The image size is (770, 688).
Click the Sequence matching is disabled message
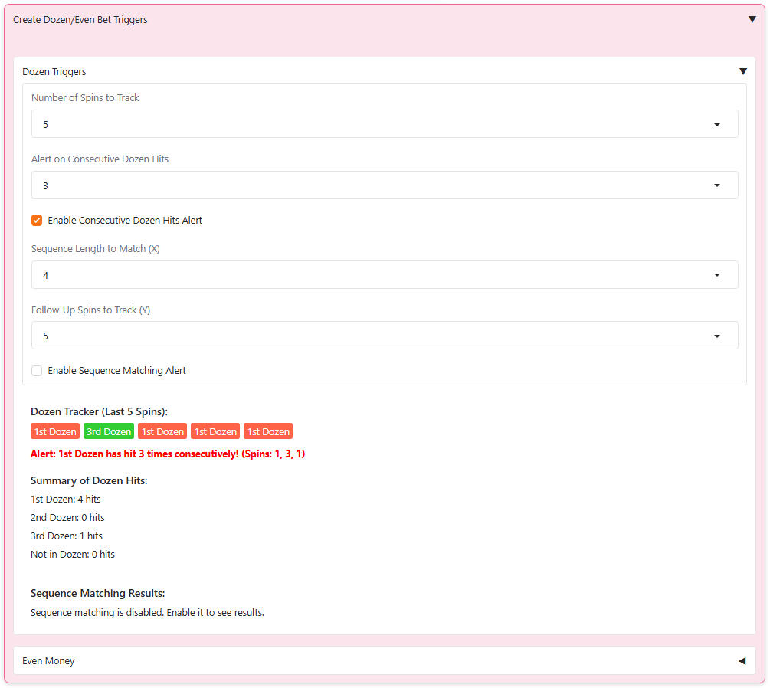tap(147, 613)
